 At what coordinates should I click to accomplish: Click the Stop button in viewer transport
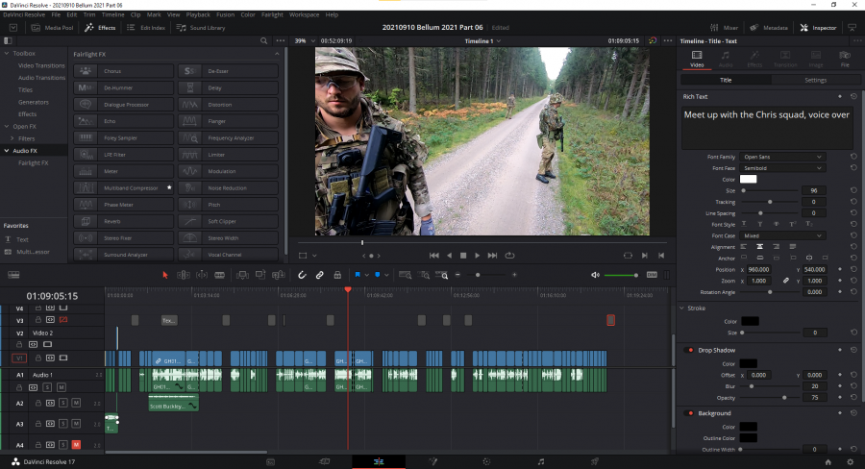(463, 256)
